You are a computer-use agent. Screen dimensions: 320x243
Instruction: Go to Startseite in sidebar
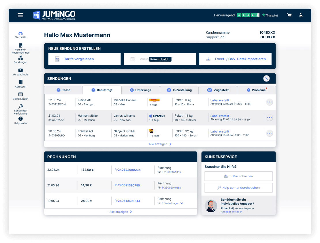[20, 33]
